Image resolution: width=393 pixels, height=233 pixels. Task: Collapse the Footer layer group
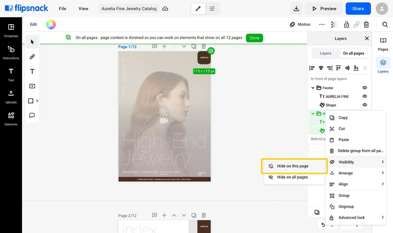(312, 88)
